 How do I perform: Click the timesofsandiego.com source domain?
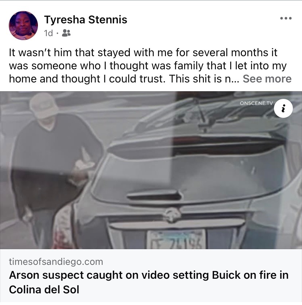click(56, 262)
